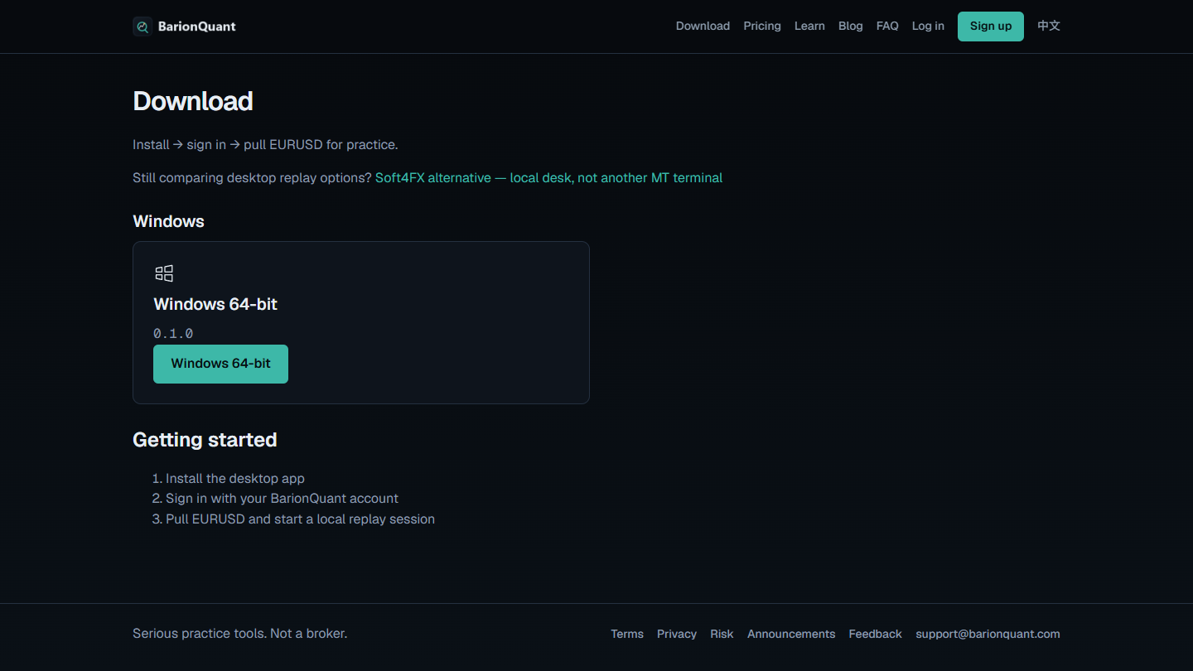Open the Announcements footer link
This screenshot has height=671, width=1193.
point(791,634)
